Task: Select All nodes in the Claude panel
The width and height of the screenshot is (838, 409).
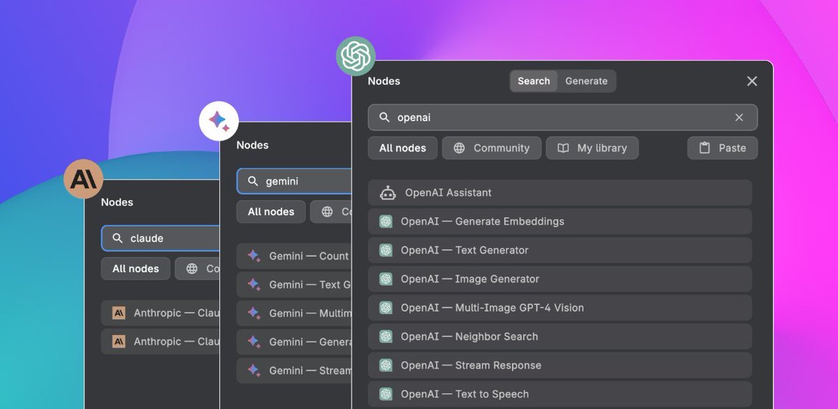Action: click(135, 269)
